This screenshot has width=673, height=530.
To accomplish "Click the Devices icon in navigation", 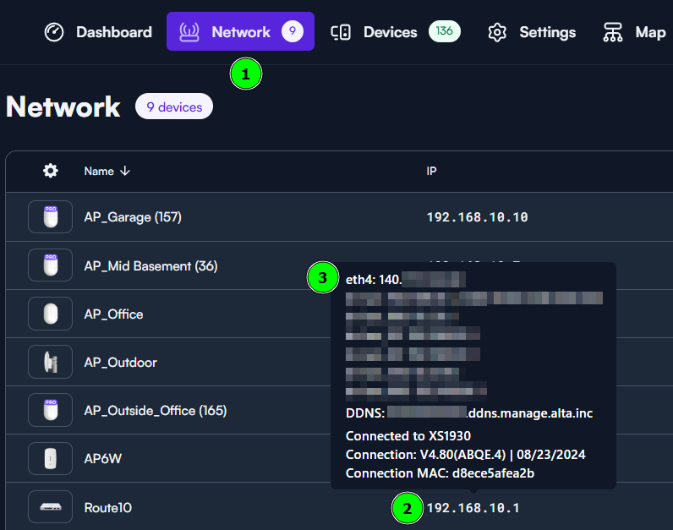I will [x=341, y=32].
